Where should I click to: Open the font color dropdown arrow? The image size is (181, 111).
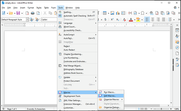135,20
